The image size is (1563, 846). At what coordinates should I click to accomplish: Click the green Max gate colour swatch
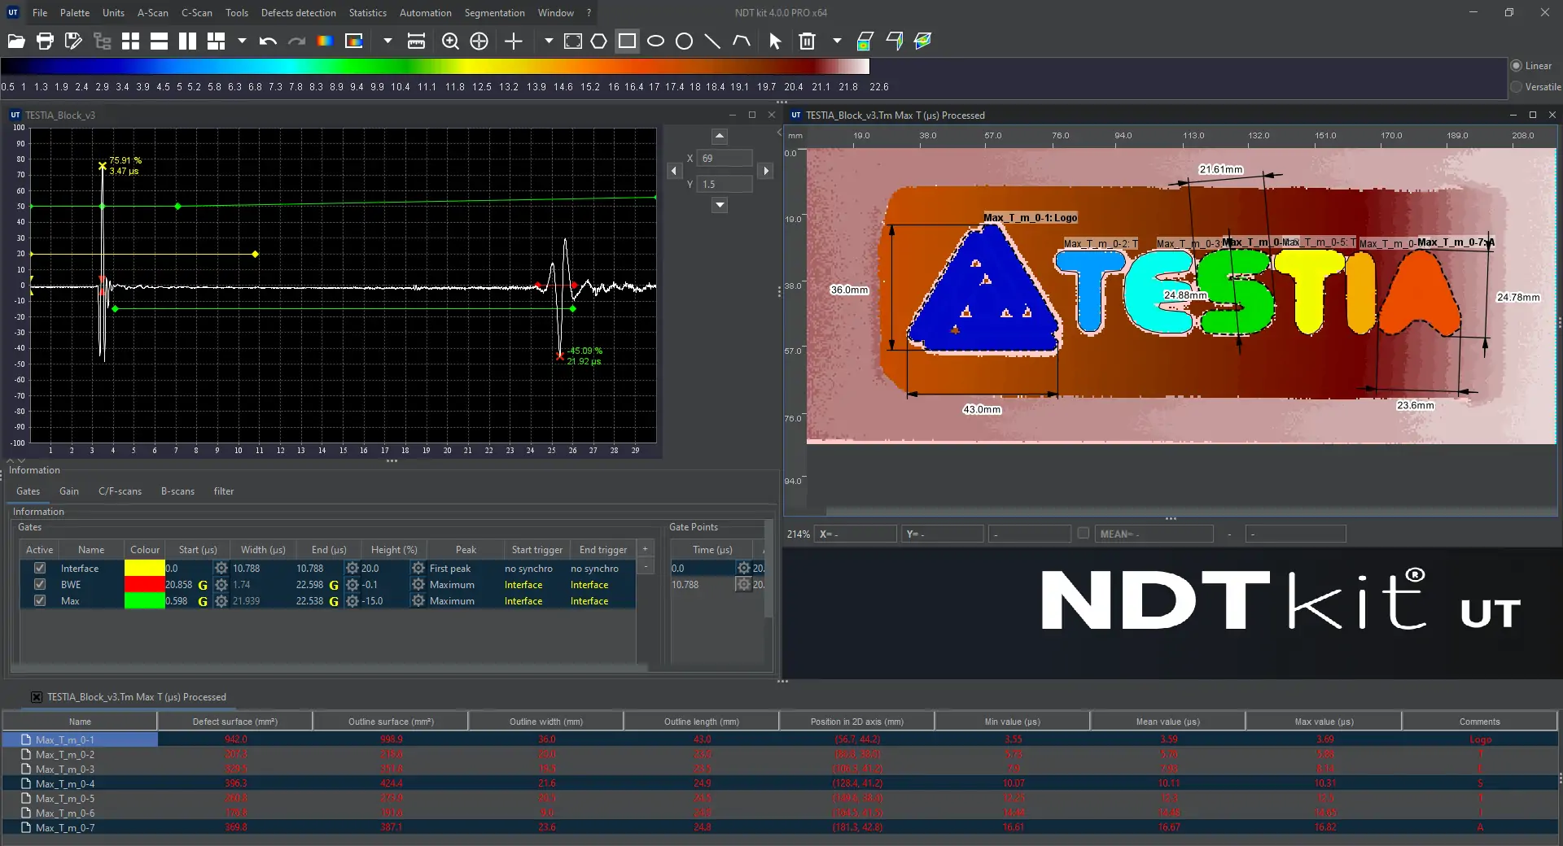[145, 601]
